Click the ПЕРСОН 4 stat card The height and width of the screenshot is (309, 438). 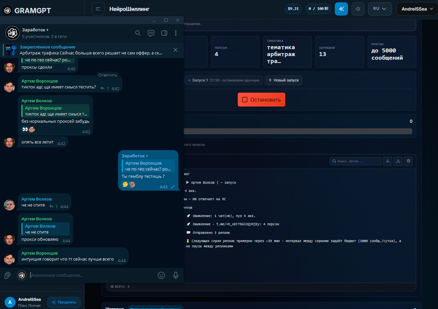[x=236, y=52]
